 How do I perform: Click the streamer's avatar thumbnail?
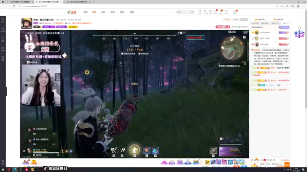26,23
